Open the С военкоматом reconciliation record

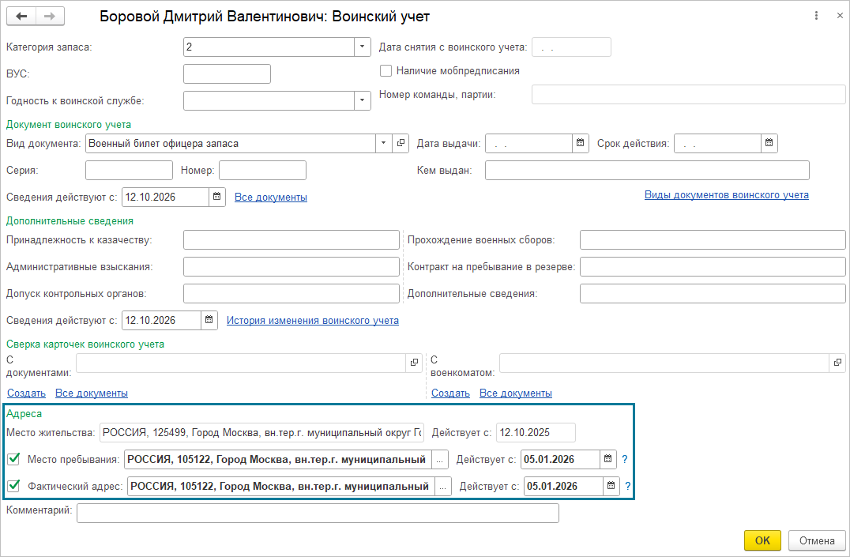[x=837, y=363]
